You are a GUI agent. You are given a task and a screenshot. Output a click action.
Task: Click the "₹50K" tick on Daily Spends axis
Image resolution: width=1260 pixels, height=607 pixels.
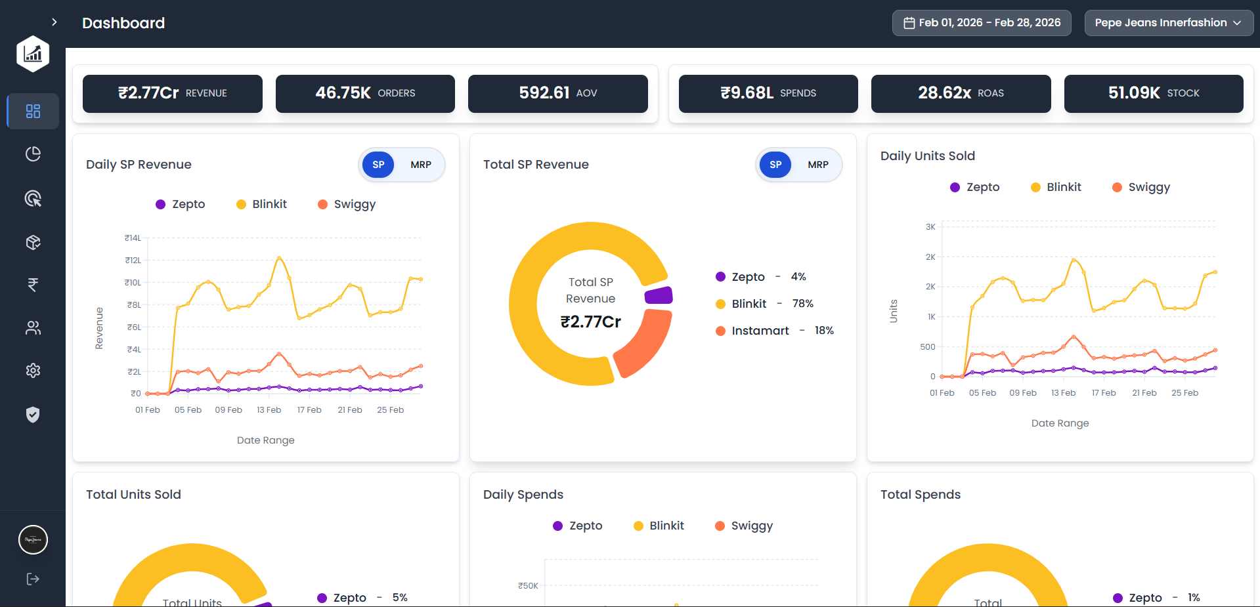point(528,586)
